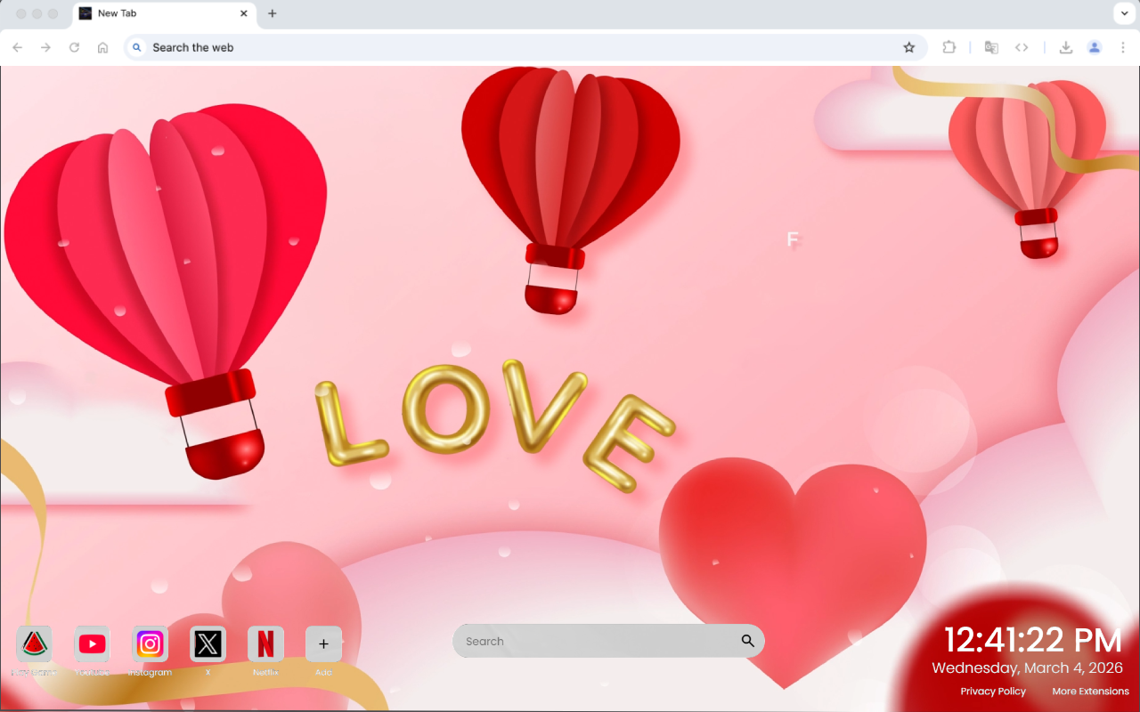
Task: Go back with the browser back arrow
Action: tap(18, 47)
